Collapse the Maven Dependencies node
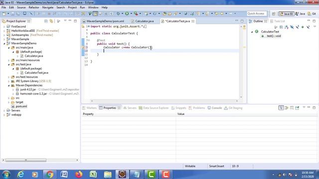Viewport: 319px width, 179px height. pos(9,86)
